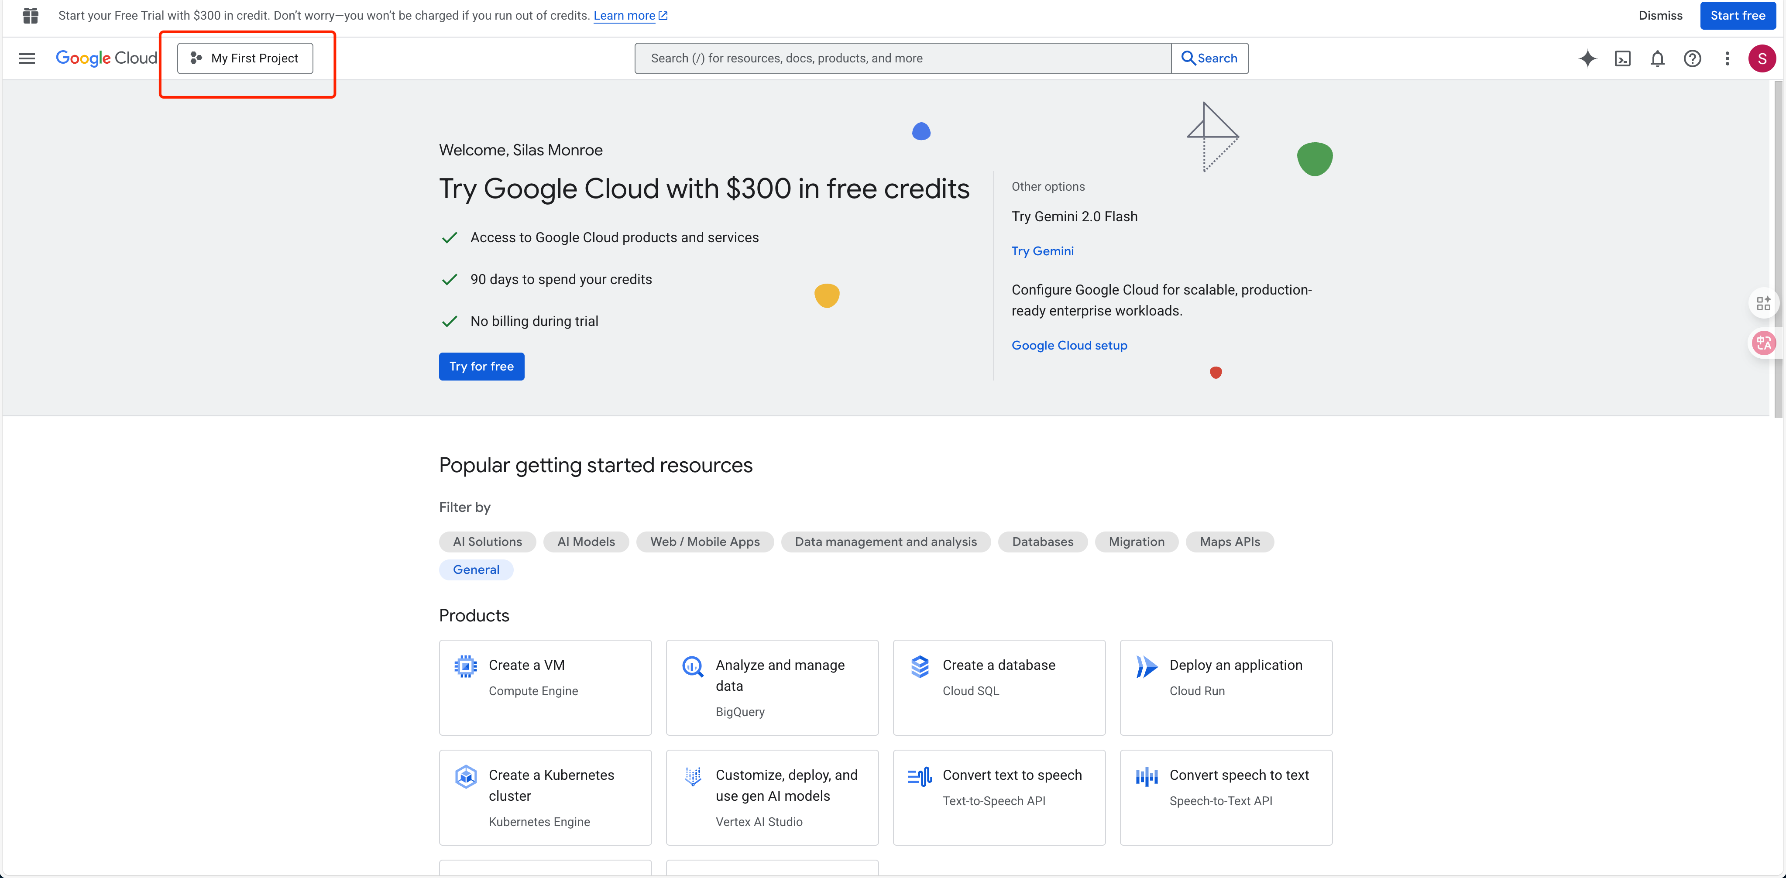Click the pink translate extension icon

1763,342
